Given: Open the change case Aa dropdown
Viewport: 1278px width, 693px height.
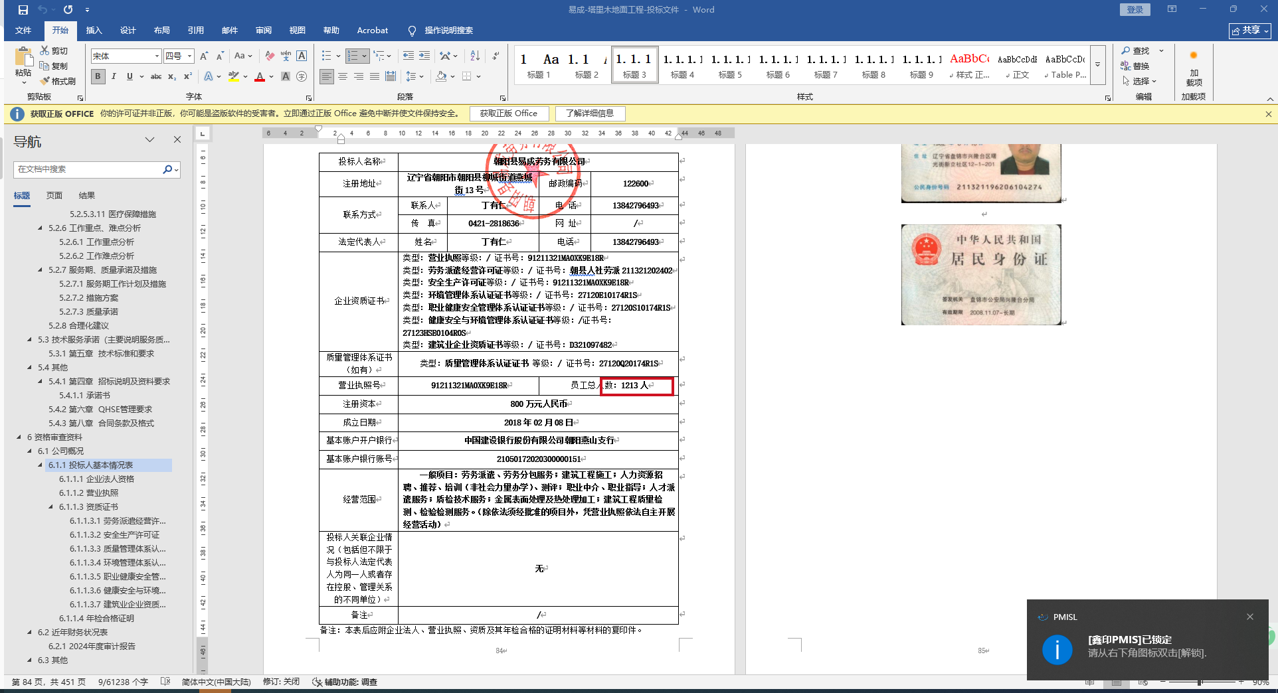Looking at the screenshot, I should (243, 56).
